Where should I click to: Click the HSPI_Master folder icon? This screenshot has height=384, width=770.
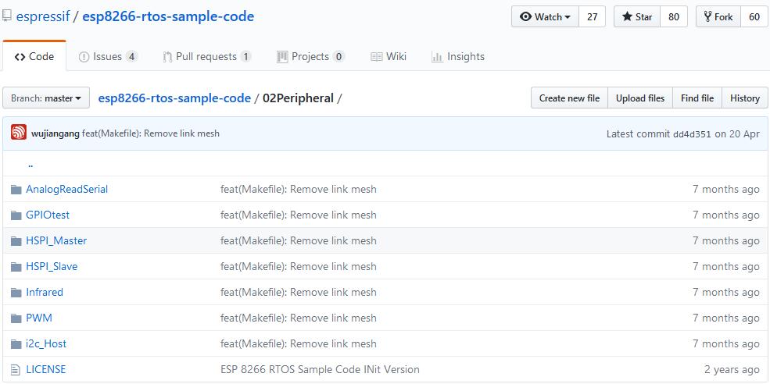[x=16, y=241]
